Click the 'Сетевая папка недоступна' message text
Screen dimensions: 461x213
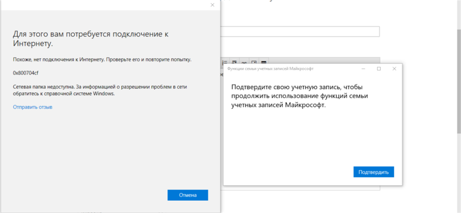[x=100, y=91]
